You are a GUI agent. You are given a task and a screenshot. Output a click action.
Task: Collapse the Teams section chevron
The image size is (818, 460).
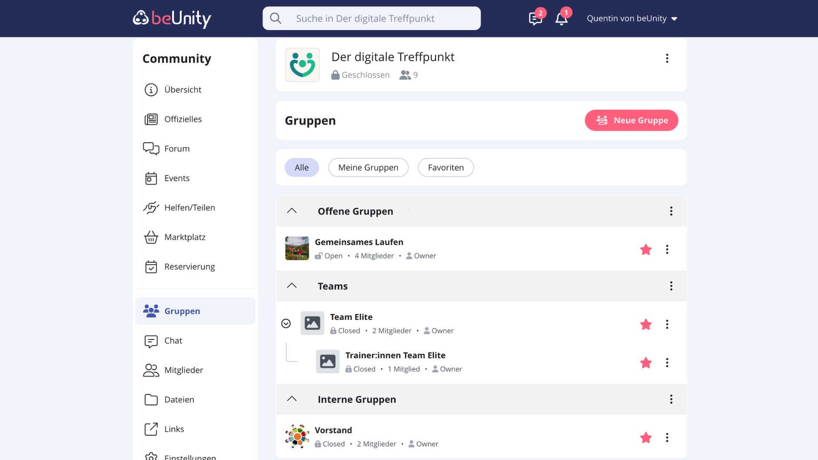(x=291, y=286)
